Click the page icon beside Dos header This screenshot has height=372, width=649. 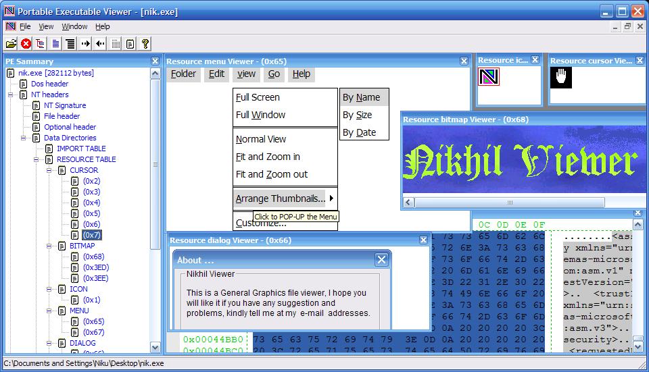pos(24,84)
